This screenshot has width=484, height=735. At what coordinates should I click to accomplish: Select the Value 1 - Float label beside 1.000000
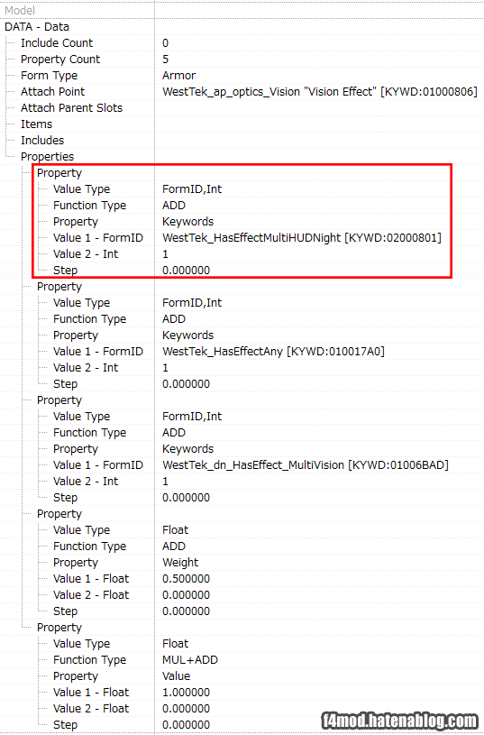[91, 693]
